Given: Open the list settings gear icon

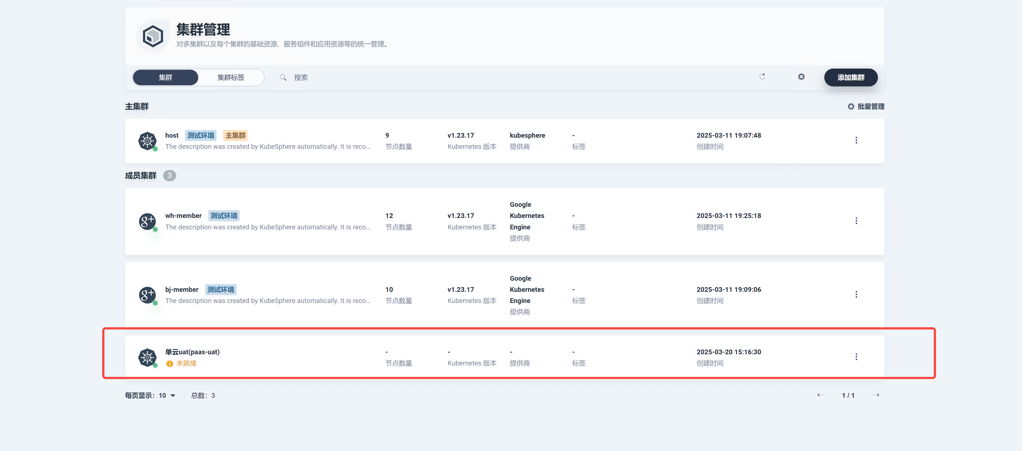Looking at the screenshot, I should point(801,77).
